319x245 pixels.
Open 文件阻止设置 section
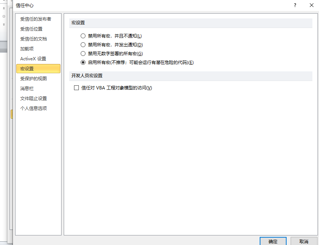[x=38, y=99]
